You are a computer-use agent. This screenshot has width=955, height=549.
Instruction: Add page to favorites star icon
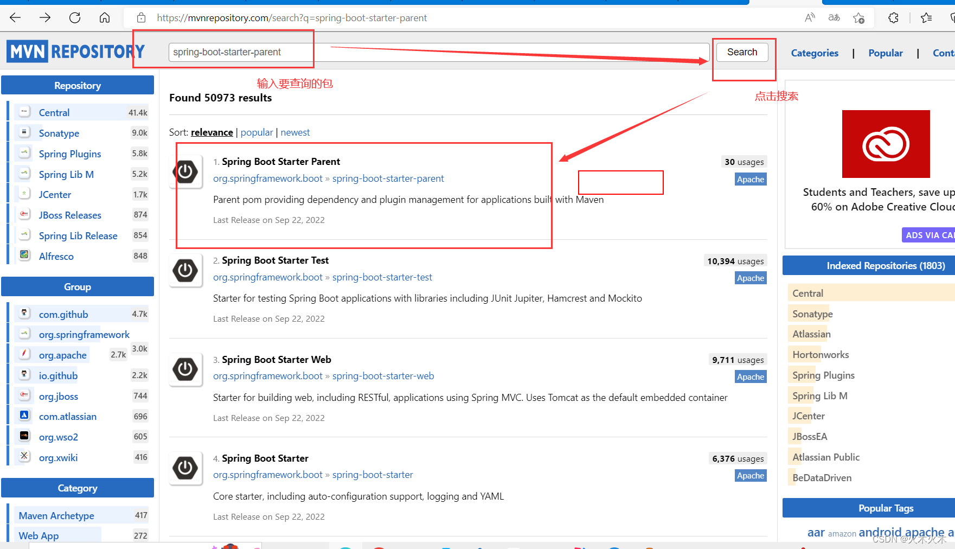tap(858, 18)
